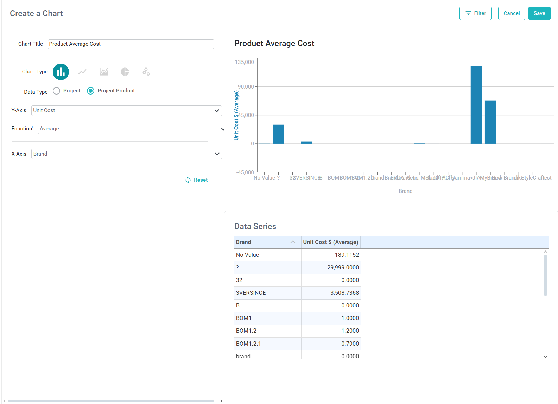The width and height of the screenshot is (558, 404).
Task: Open the Filter button
Action: (x=475, y=13)
